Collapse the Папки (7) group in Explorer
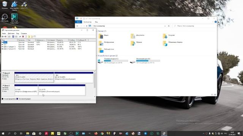243x136 pixels. (97, 31)
